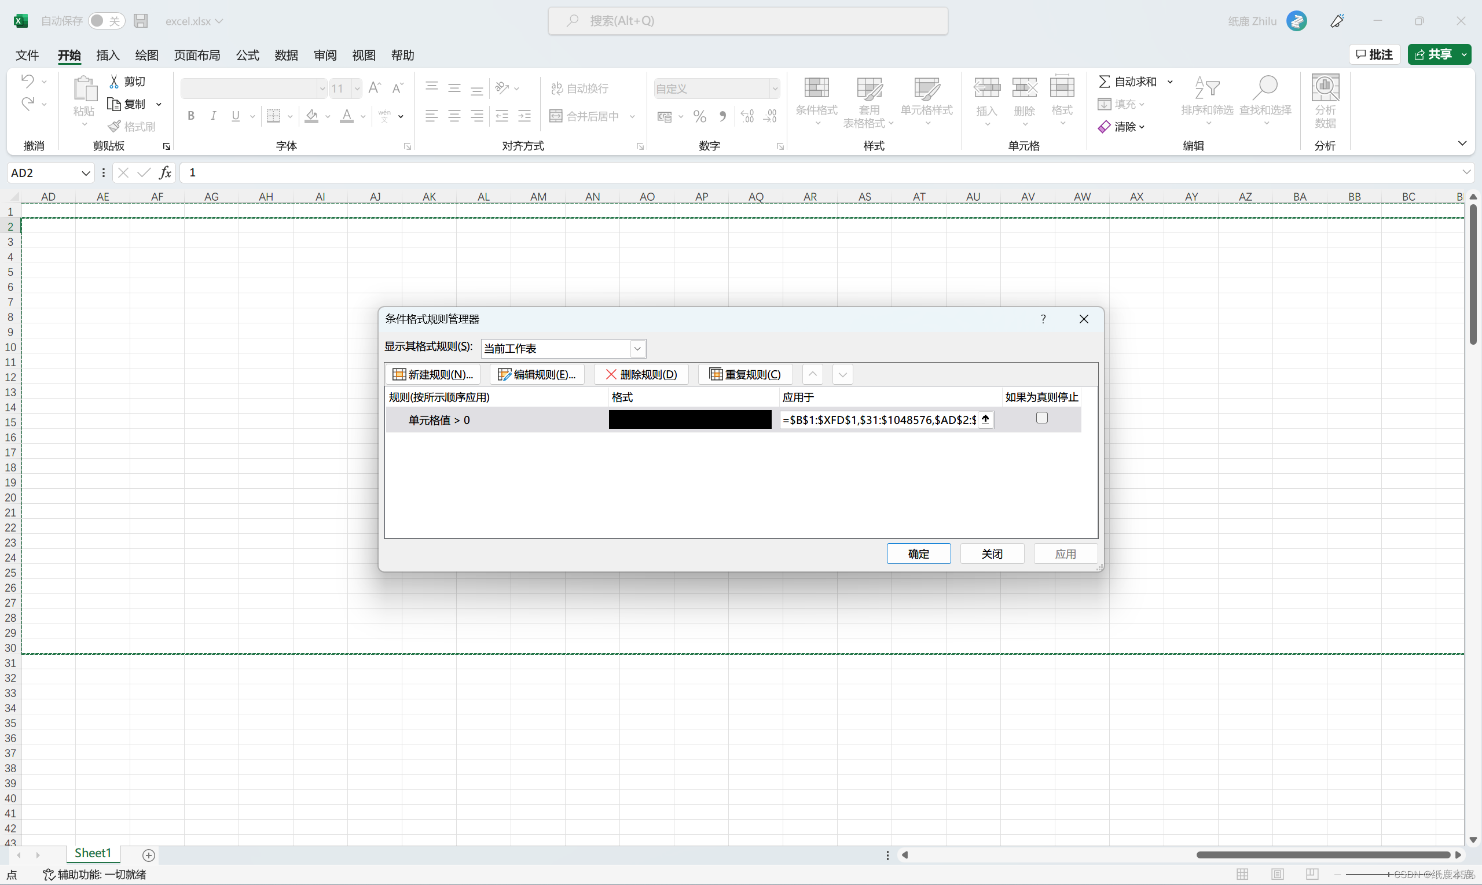Viewport: 1482px width, 885px height.
Task: Click the Analyze Data icon
Action: click(x=1325, y=88)
